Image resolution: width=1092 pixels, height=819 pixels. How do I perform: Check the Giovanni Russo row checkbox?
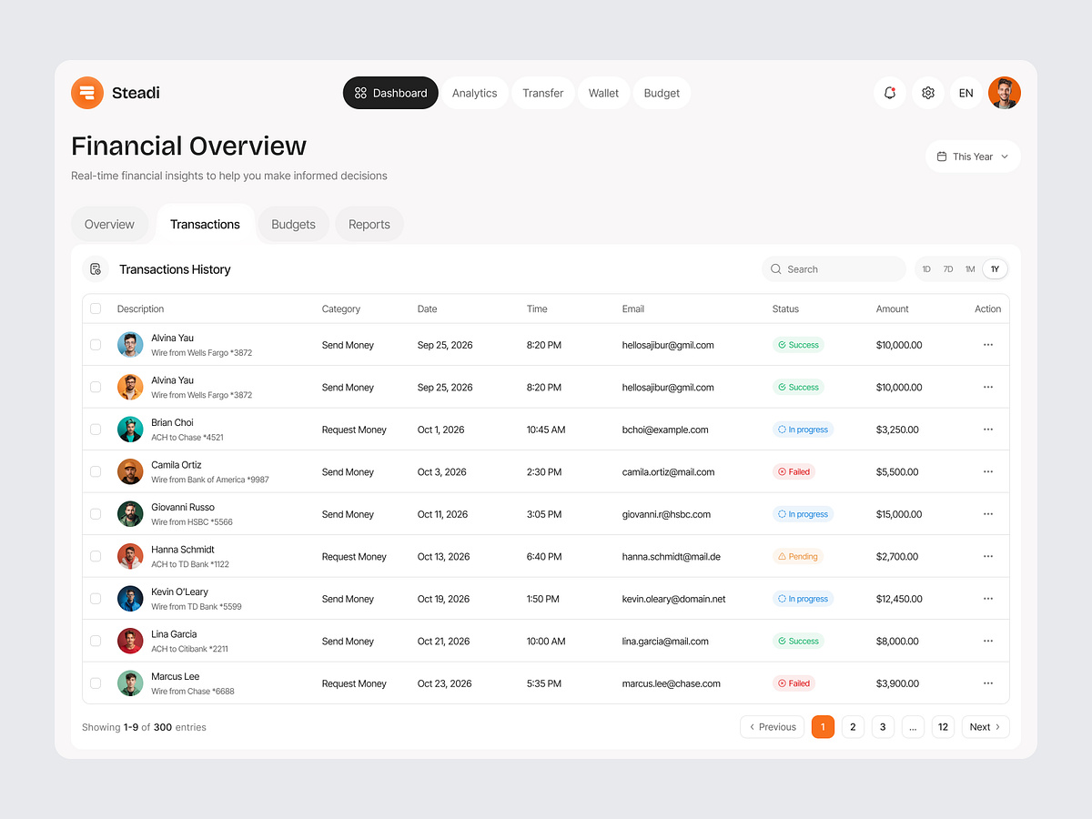point(96,514)
